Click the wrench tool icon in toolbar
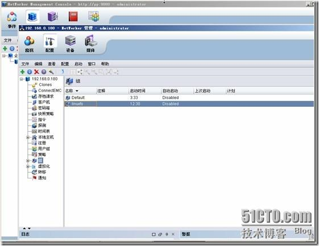319x246 pixels. click(51, 72)
